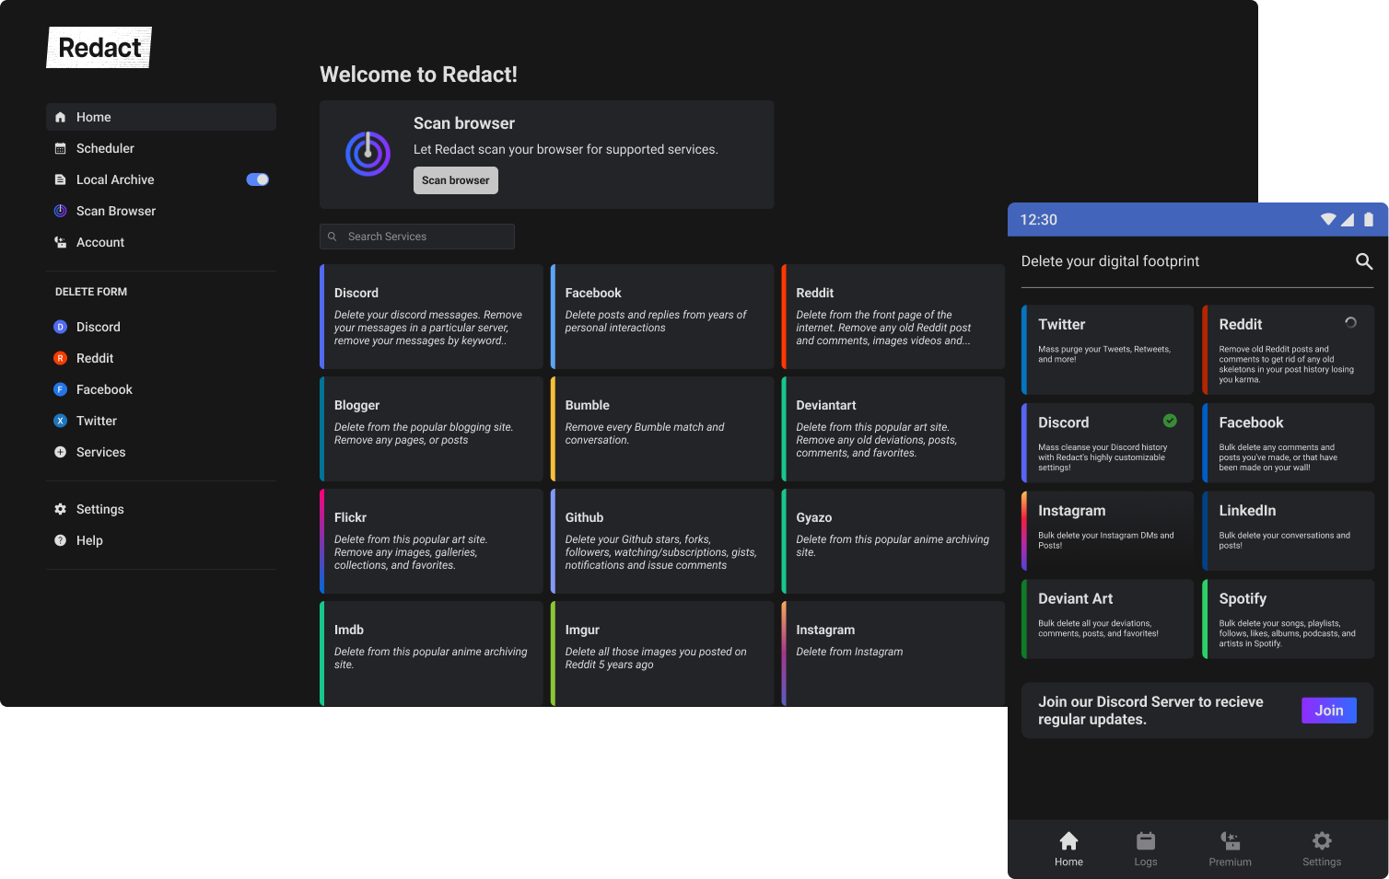Open Scheduler from the sidebar
1389x879 pixels.
coord(105,148)
